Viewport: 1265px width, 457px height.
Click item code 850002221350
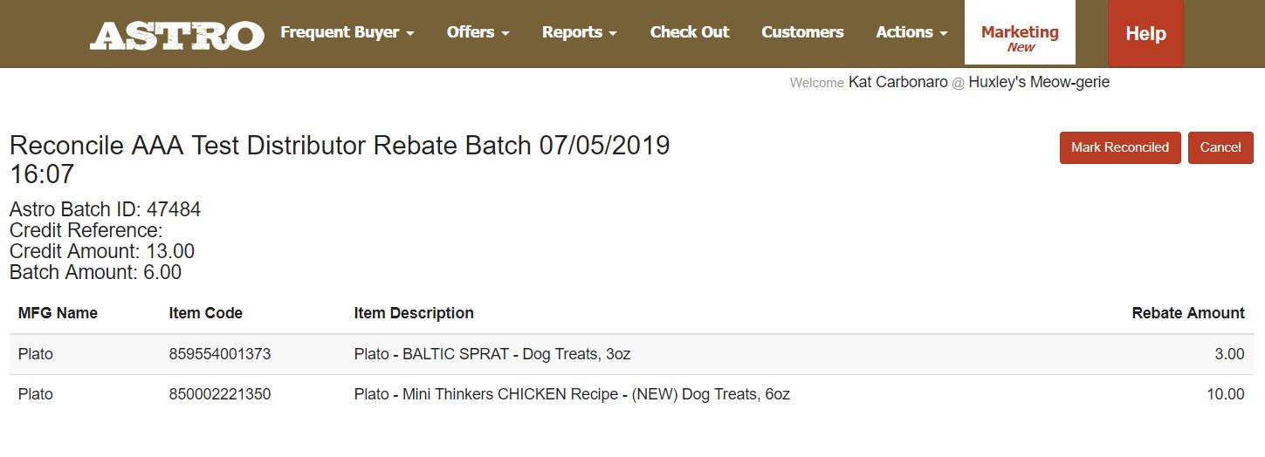coord(219,394)
